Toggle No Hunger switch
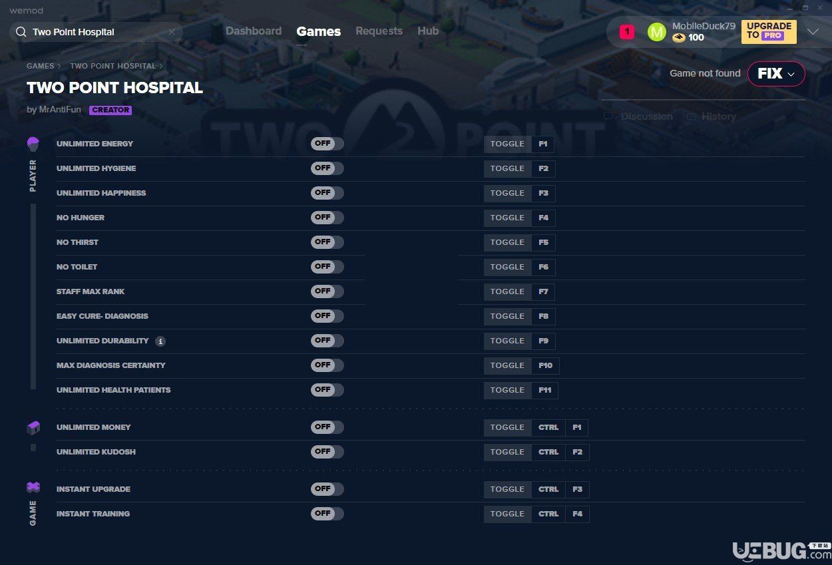 [327, 218]
